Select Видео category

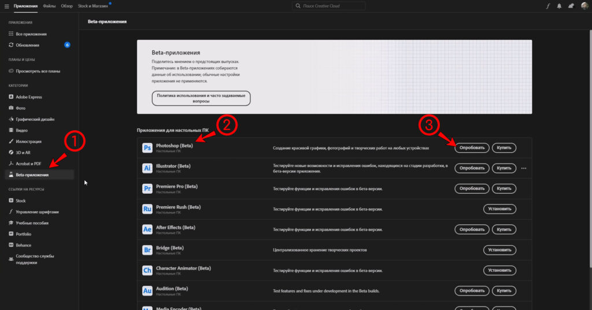[x=39, y=130]
